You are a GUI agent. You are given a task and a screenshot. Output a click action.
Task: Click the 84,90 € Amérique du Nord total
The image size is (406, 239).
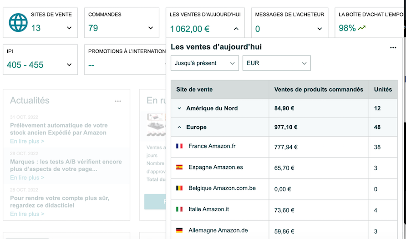point(284,108)
